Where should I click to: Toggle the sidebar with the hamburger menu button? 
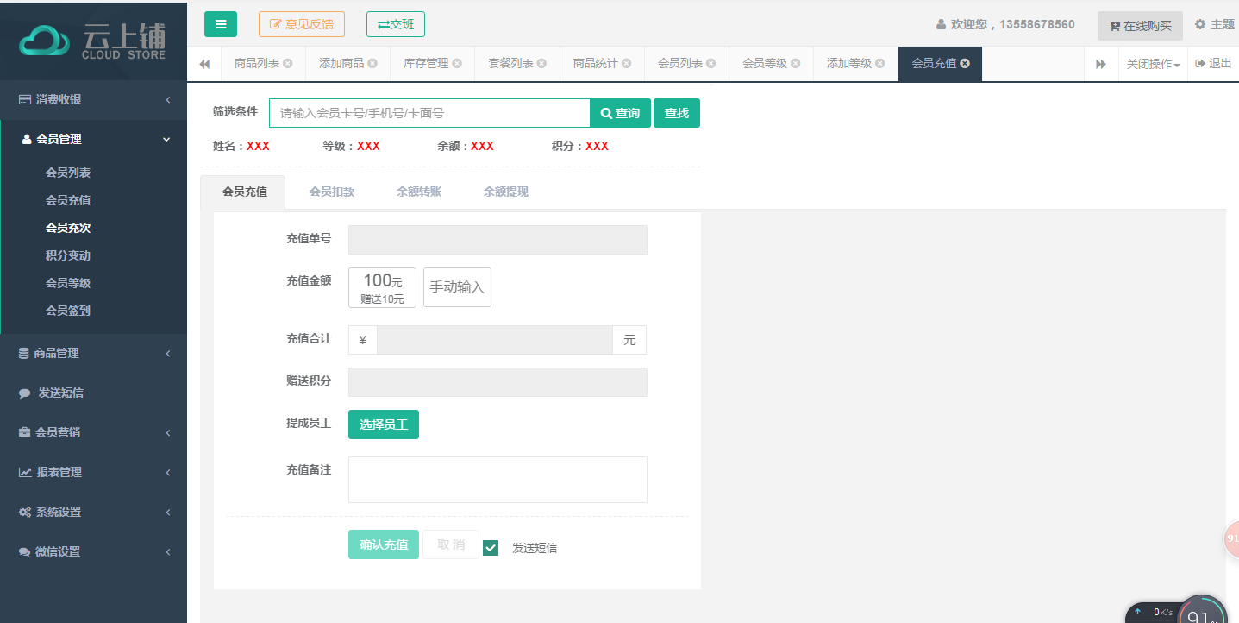221,24
